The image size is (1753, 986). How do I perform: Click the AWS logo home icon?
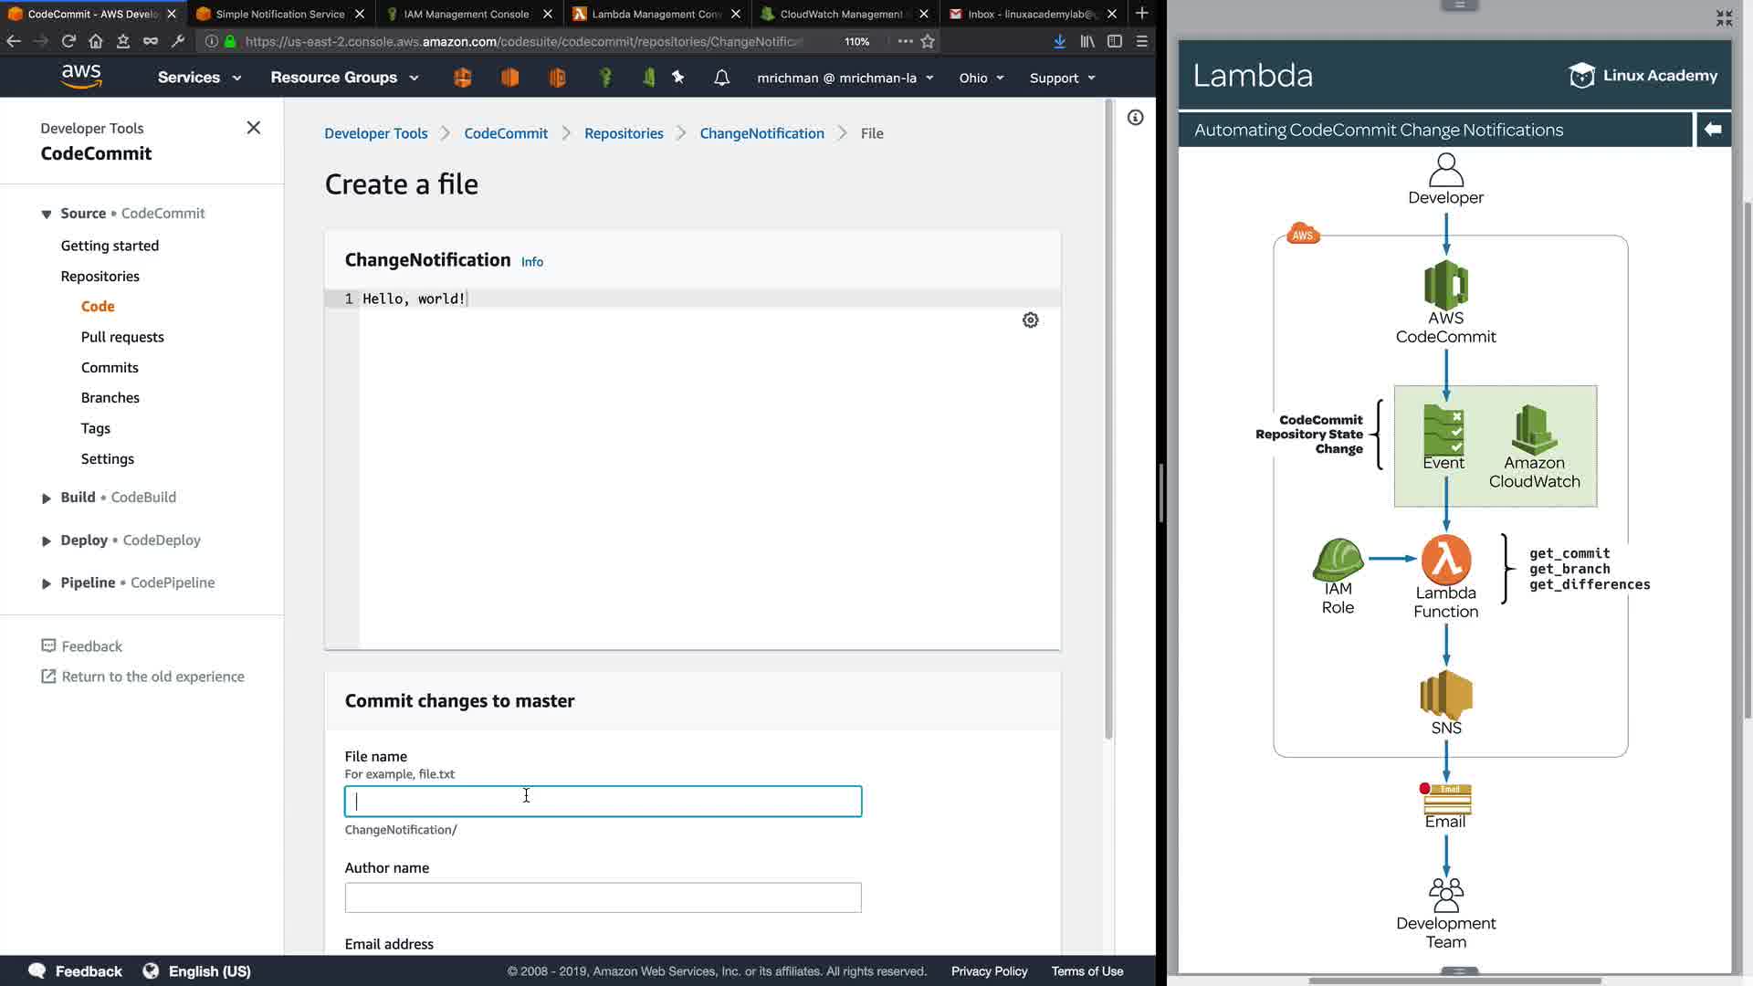81,77
